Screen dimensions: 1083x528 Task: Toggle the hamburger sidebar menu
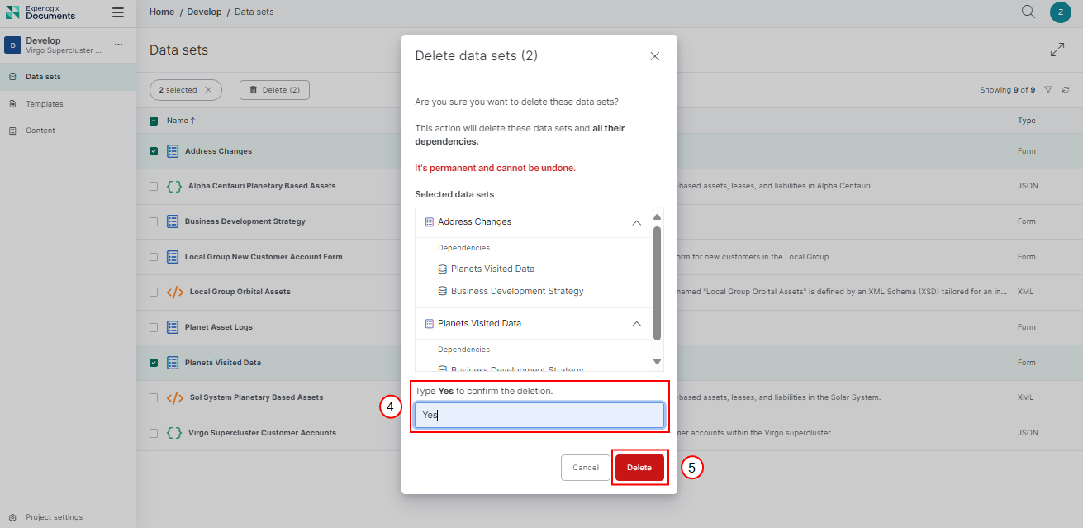click(118, 12)
